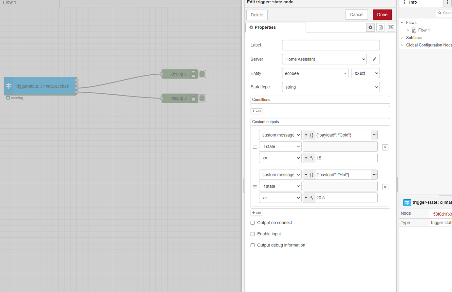Image resolution: width=452 pixels, height=292 pixels.
Task: Enable the Output on connect checkbox
Action: click(x=253, y=223)
